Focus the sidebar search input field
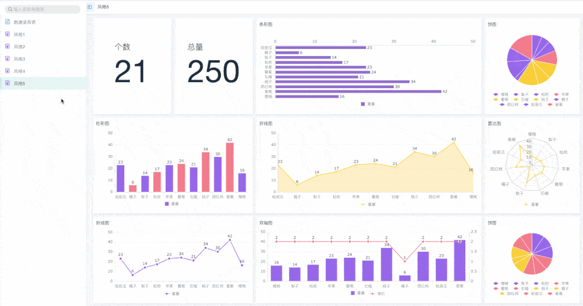Viewport: 583px width, 306px height. (42, 9)
